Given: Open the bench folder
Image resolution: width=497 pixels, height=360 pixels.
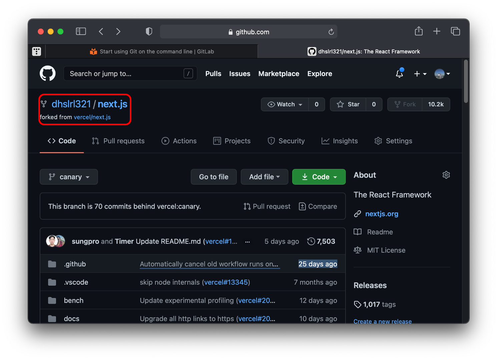Looking at the screenshot, I should point(74,300).
